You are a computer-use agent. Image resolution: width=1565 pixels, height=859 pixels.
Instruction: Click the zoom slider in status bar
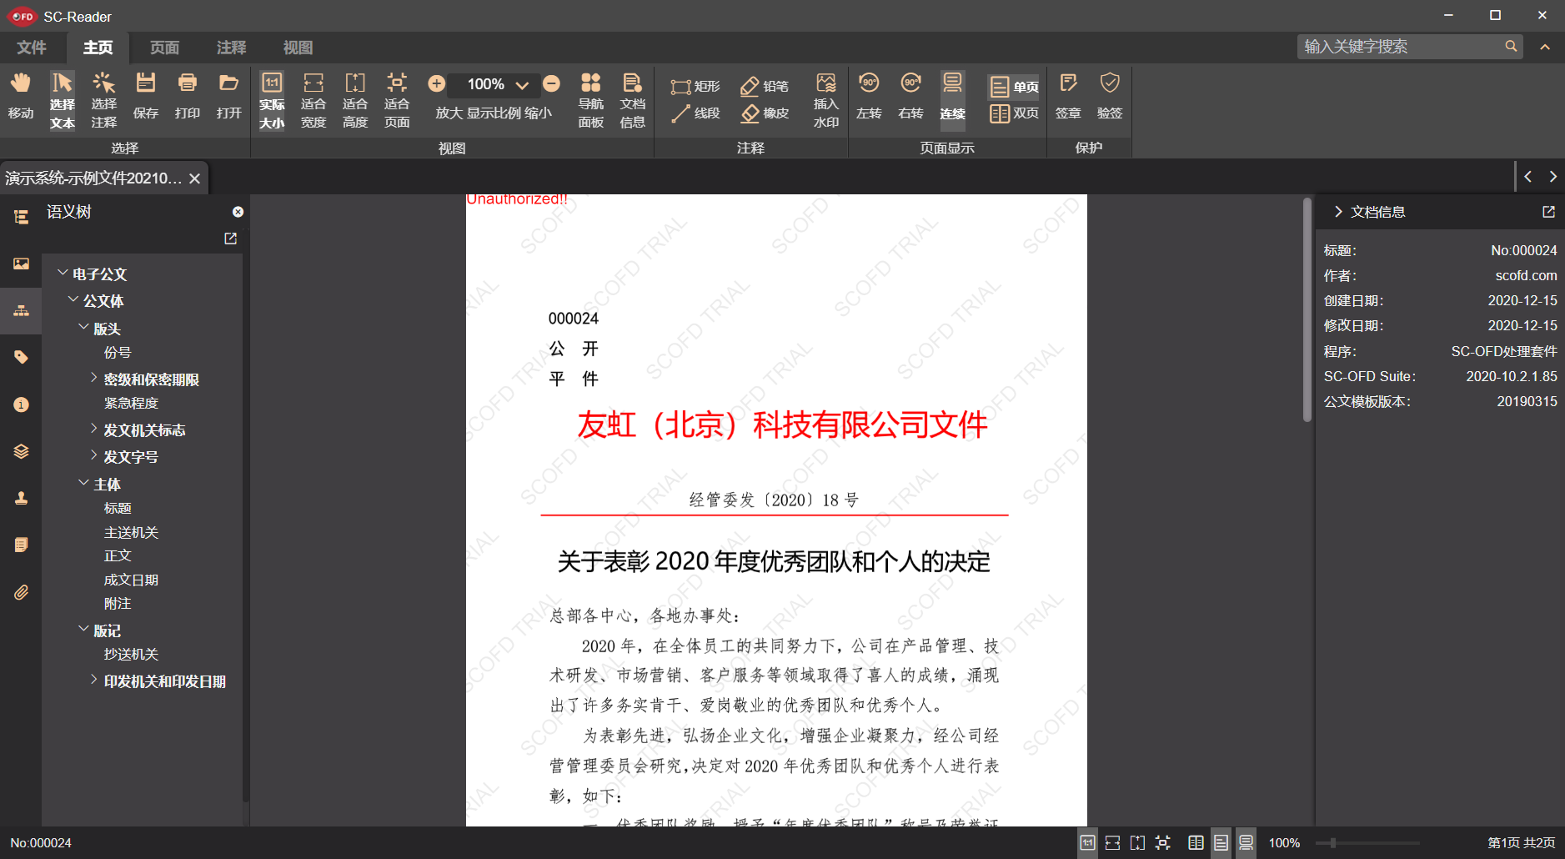point(1367,843)
